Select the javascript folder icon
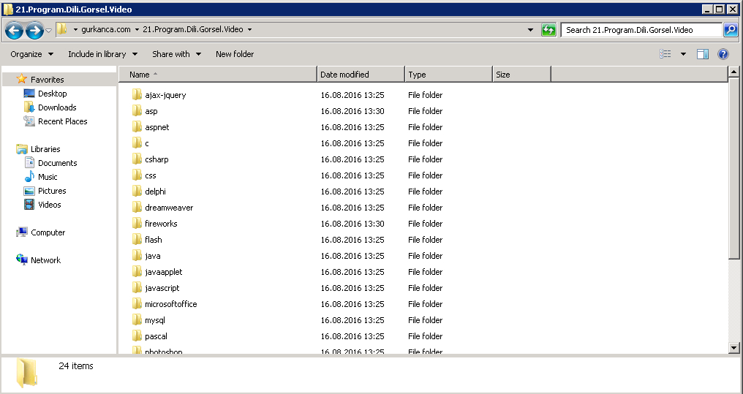743x394 pixels. (x=137, y=288)
